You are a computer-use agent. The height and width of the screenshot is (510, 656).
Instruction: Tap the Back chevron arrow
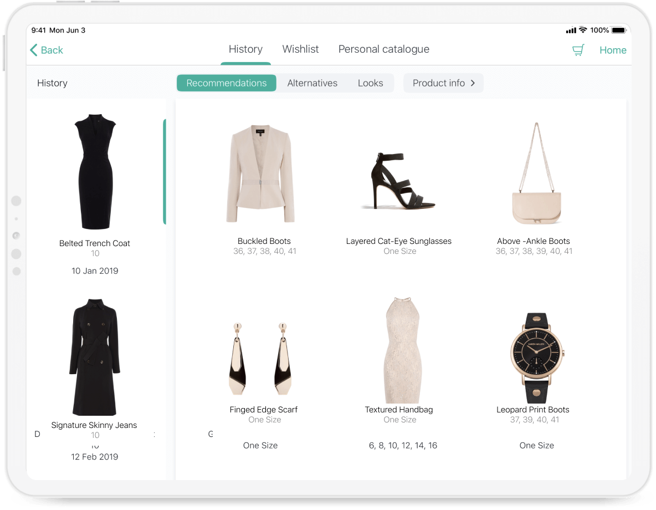pyautogui.click(x=34, y=50)
